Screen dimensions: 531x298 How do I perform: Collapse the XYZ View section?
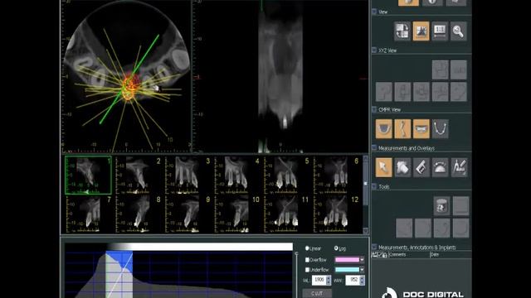374,50
